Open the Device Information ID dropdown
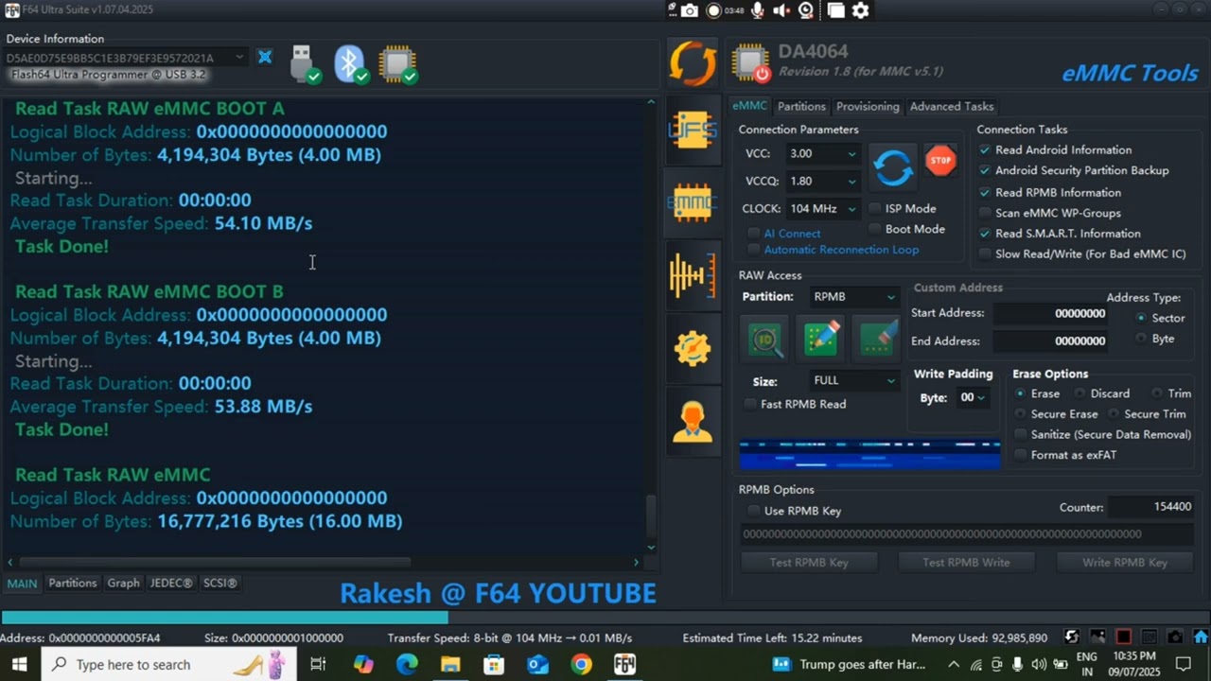This screenshot has width=1211, height=681. pyautogui.click(x=124, y=58)
